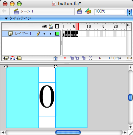Screen dimensions: 133x135
Task: Toggle edit multiple frames
Action: (84, 58)
